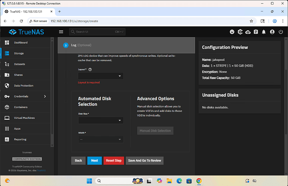Click the Manual Disk Selection button
288x186 pixels.
coord(155,131)
